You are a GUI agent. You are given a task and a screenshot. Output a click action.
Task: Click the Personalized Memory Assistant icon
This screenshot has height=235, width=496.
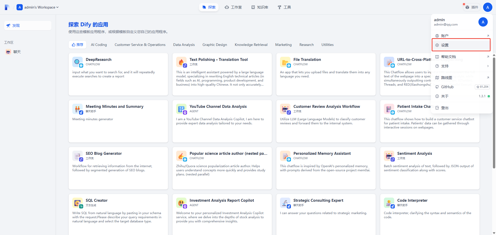pos(285,156)
